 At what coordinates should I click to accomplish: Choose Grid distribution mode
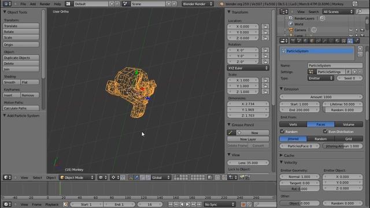(349, 139)
